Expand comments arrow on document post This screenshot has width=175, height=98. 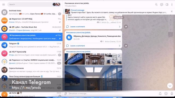(x=120, y=46)
